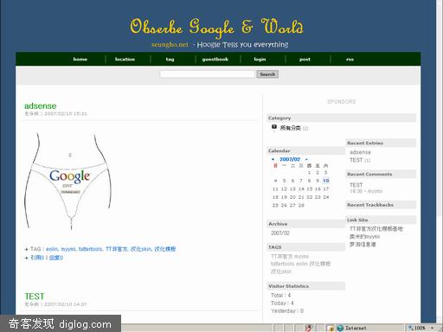The image size is (443, 332).
Task: Open the 汉化模板 tag under adsense post
Action: tap(165, 249)
